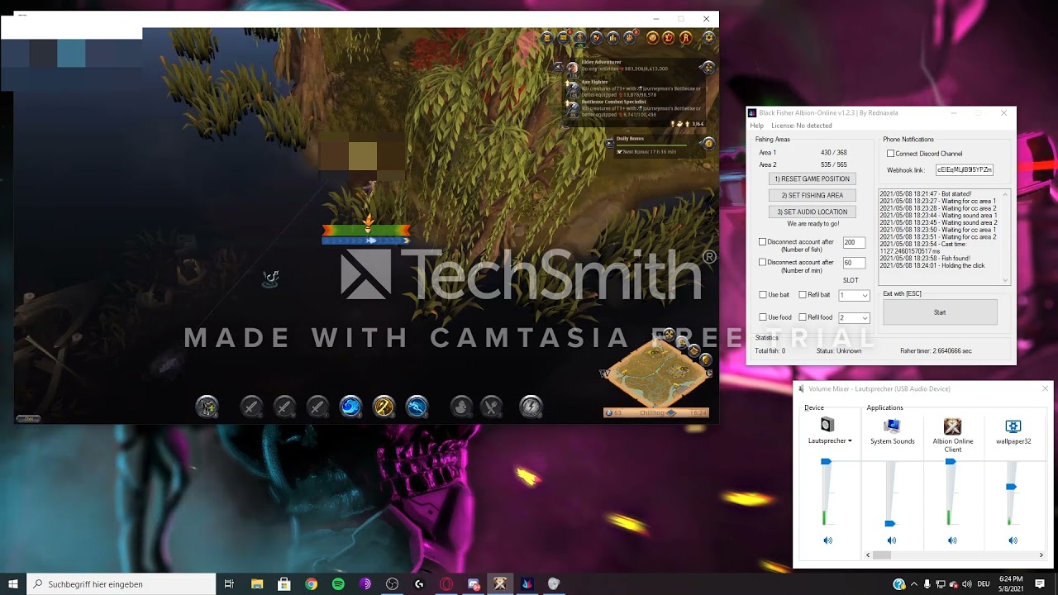Click the lightning bolt slot on the action bar

(x=531, y=406)
